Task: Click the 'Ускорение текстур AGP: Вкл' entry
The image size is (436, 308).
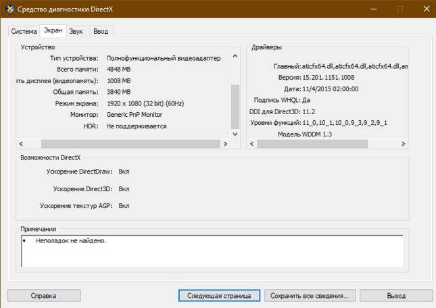Action: point(84,206)
